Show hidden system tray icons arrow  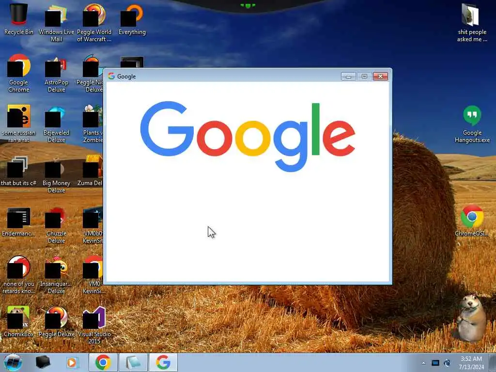424,363
